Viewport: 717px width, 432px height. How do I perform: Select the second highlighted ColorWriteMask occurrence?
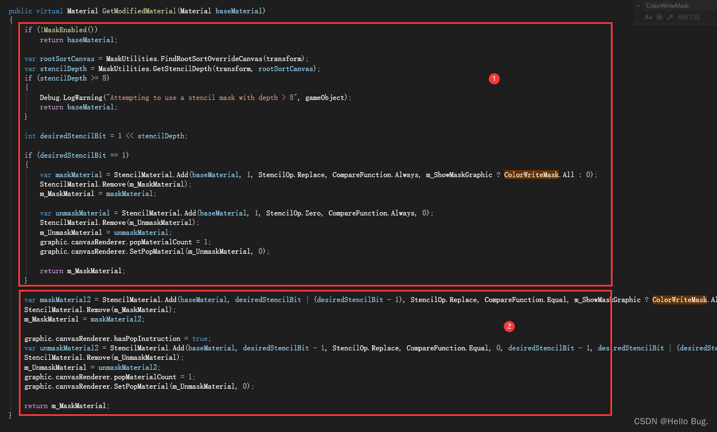679,299
